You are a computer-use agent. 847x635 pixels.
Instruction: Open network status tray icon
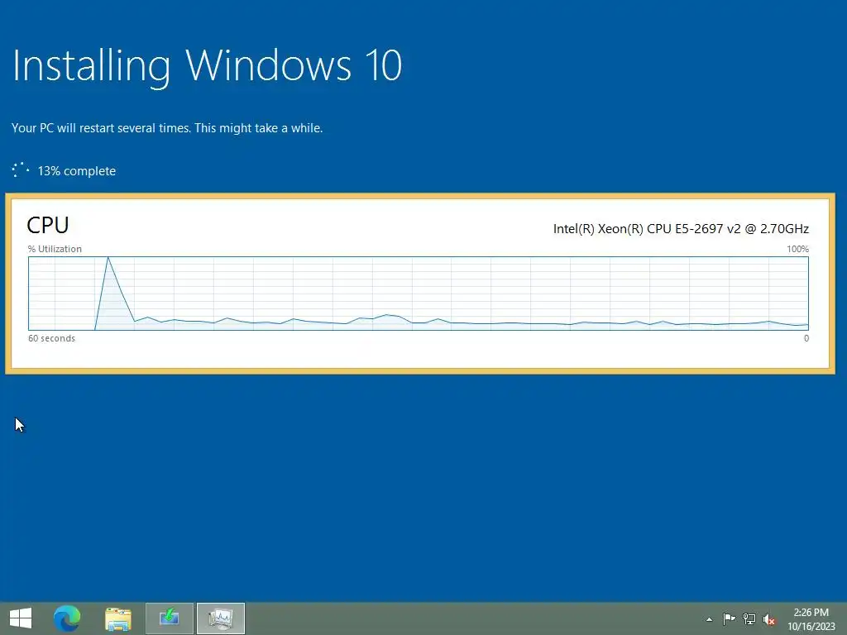click(x=749, y=618)
